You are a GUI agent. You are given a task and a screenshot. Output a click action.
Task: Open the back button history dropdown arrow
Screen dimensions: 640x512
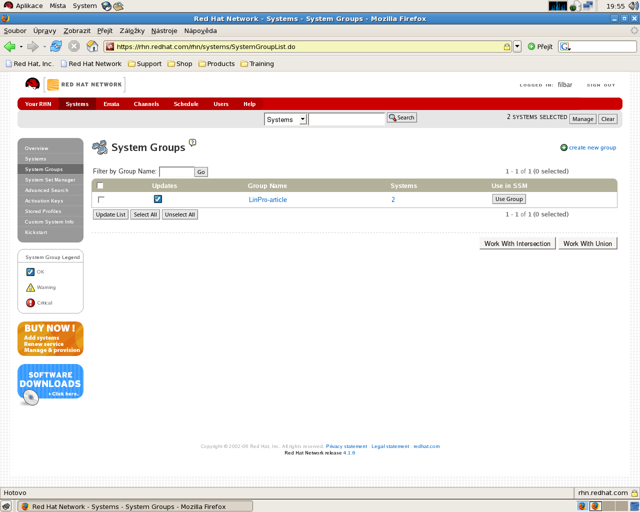coord(21,46)
